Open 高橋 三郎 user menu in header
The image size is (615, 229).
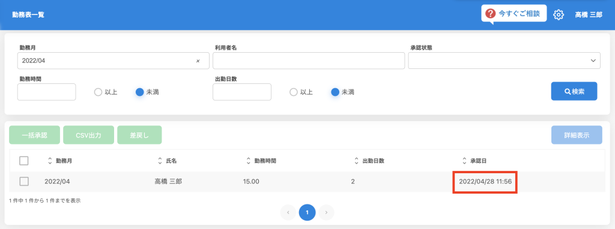click(589, 15)
